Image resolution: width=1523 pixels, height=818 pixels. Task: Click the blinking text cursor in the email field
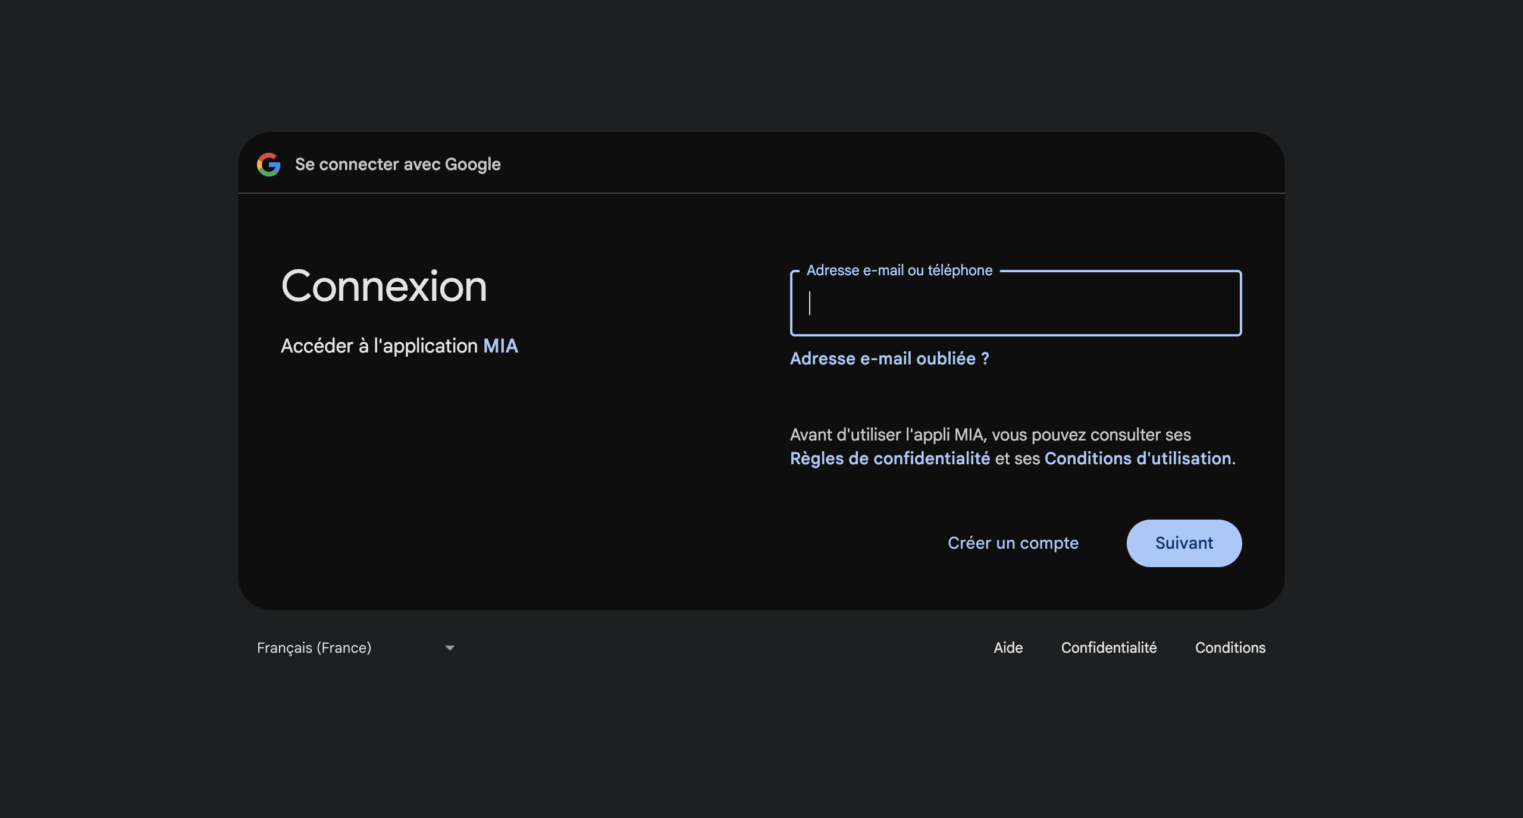(810, 303)
